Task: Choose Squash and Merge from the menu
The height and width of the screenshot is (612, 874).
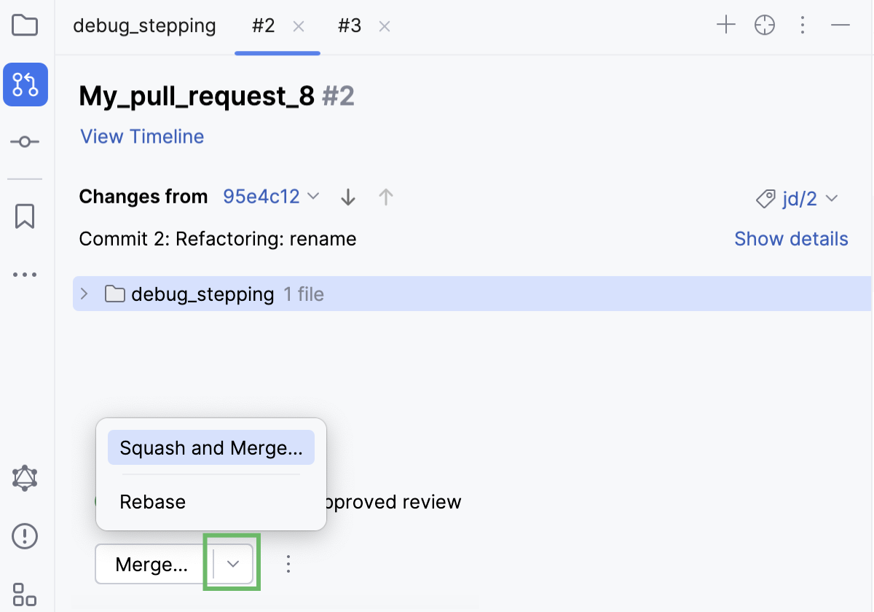Action: 210,447
